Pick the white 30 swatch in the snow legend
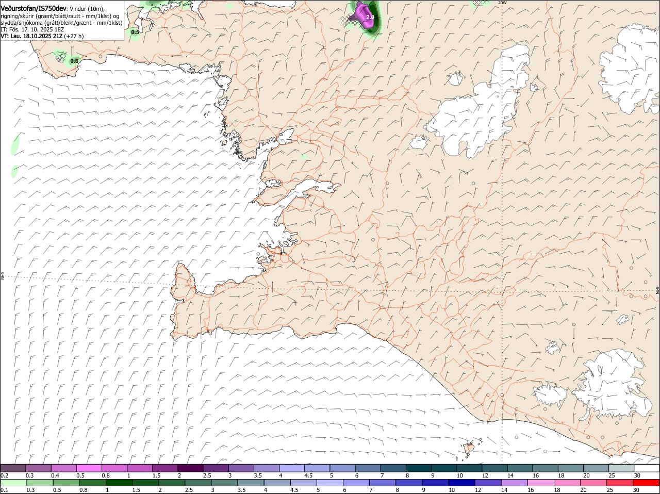 [647, 468]
